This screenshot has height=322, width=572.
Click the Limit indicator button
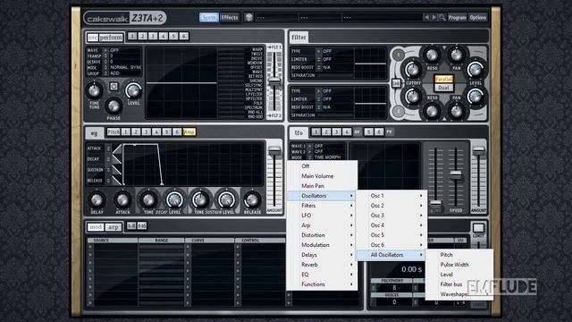point(478,228)
